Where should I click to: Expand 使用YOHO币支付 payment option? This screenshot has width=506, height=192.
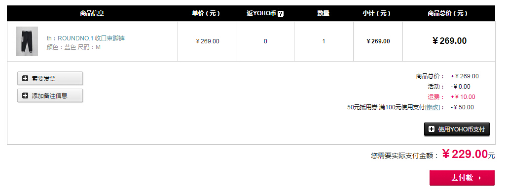pyautogui.click(x=457, y=129)
